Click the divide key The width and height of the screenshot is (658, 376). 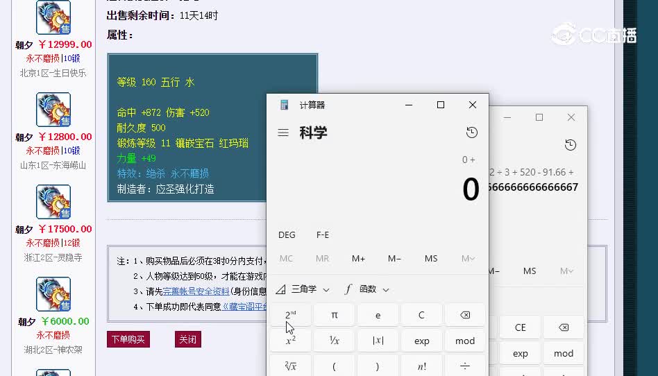465,366
